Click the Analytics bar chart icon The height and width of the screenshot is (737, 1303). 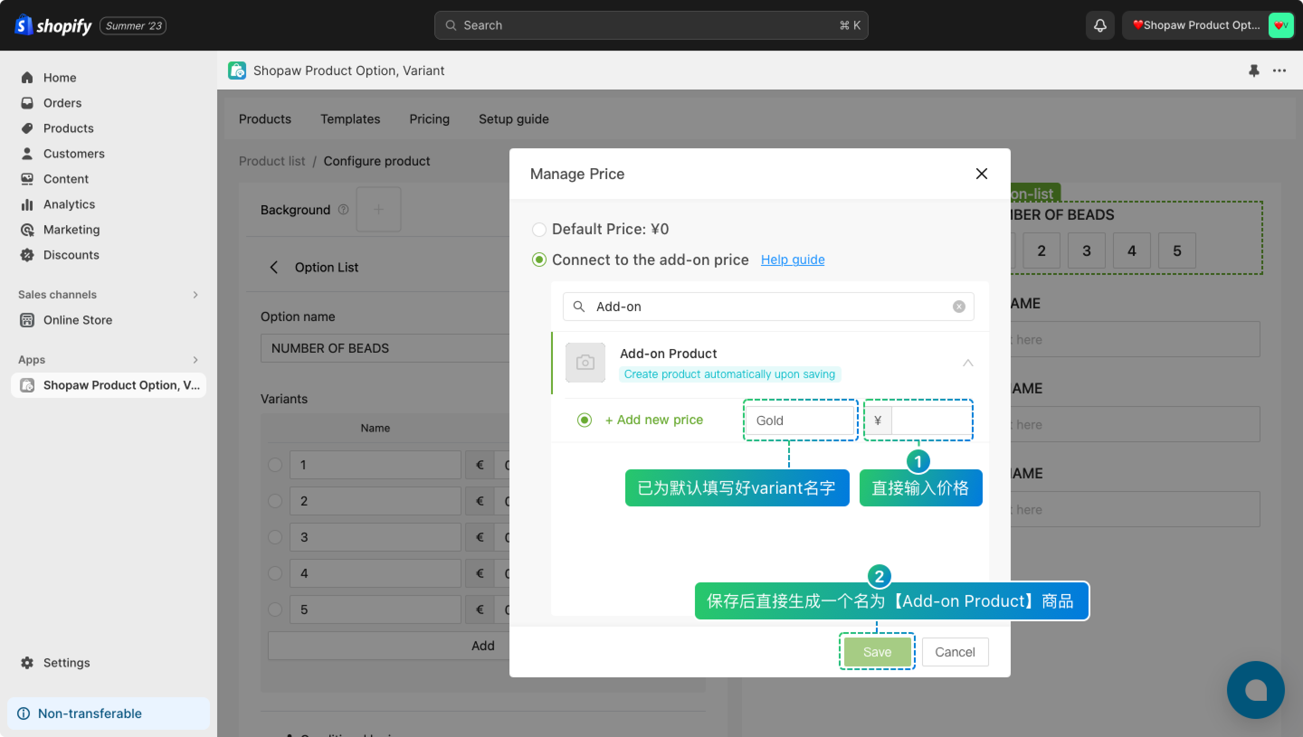[27, 204]
